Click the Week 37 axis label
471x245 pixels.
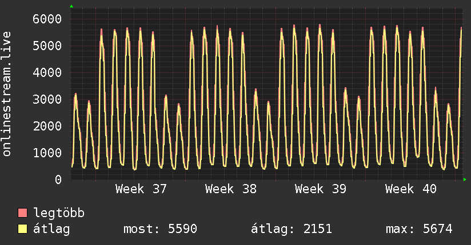[141, 189]
